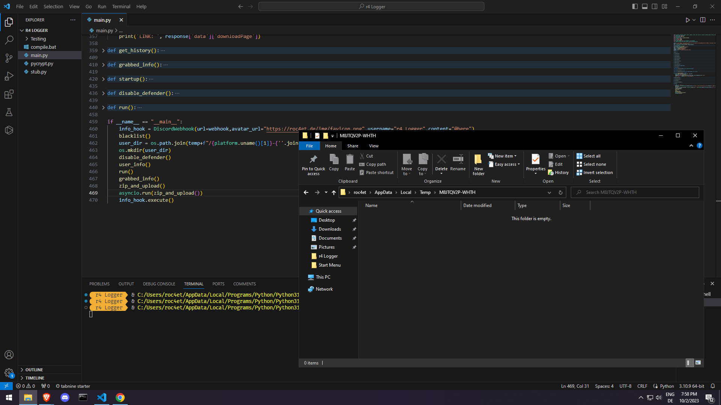Create a New folder from ribbon

coord(478,165)
